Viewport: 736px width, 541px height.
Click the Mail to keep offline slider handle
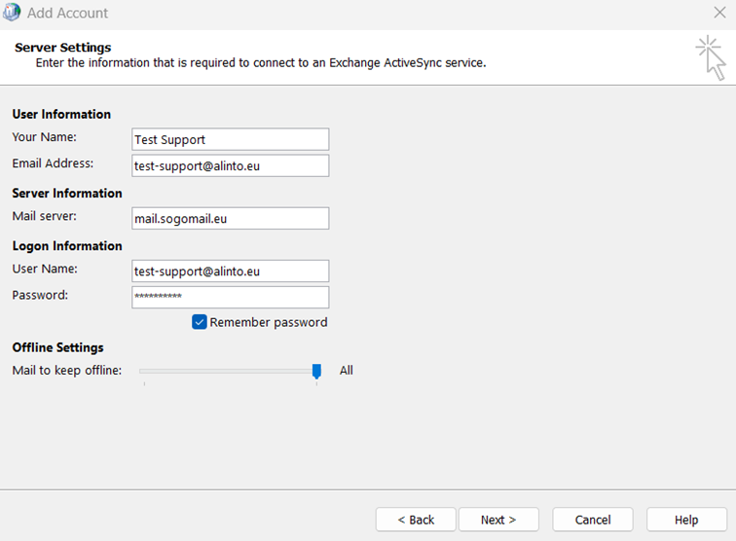coord(316,371)
